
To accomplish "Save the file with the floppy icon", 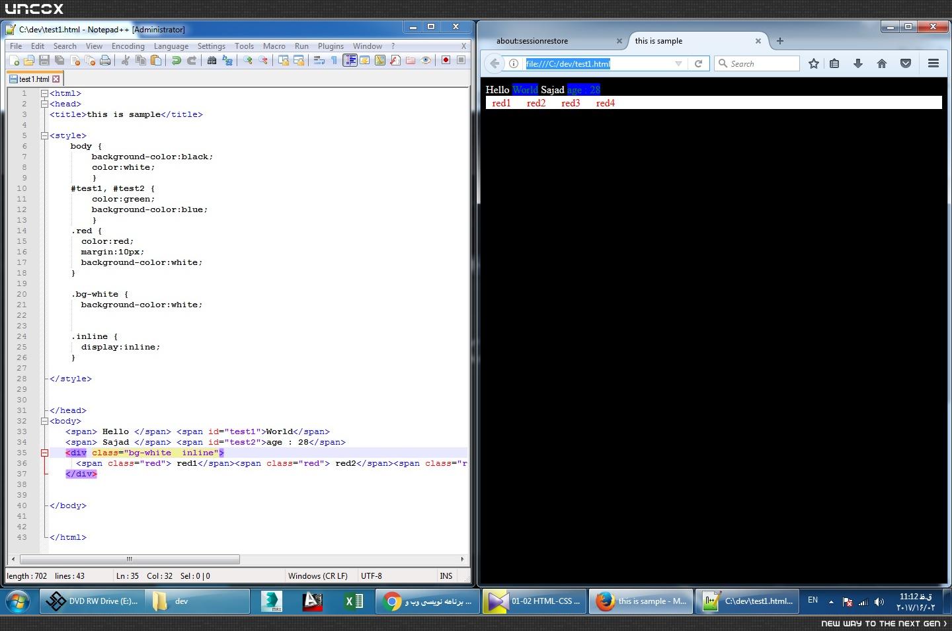I will [x=44, y=61].
